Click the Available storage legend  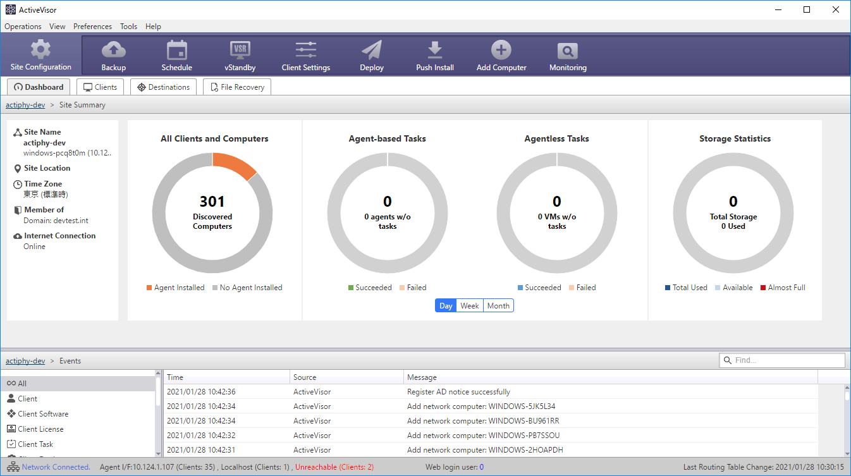pos(733,288)
